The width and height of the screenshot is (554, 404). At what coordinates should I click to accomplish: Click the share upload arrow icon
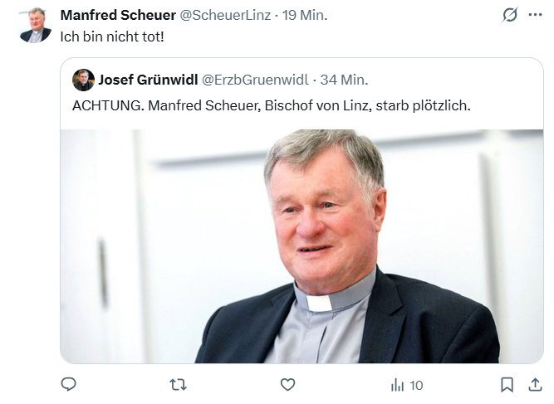[x=534, y=385]
